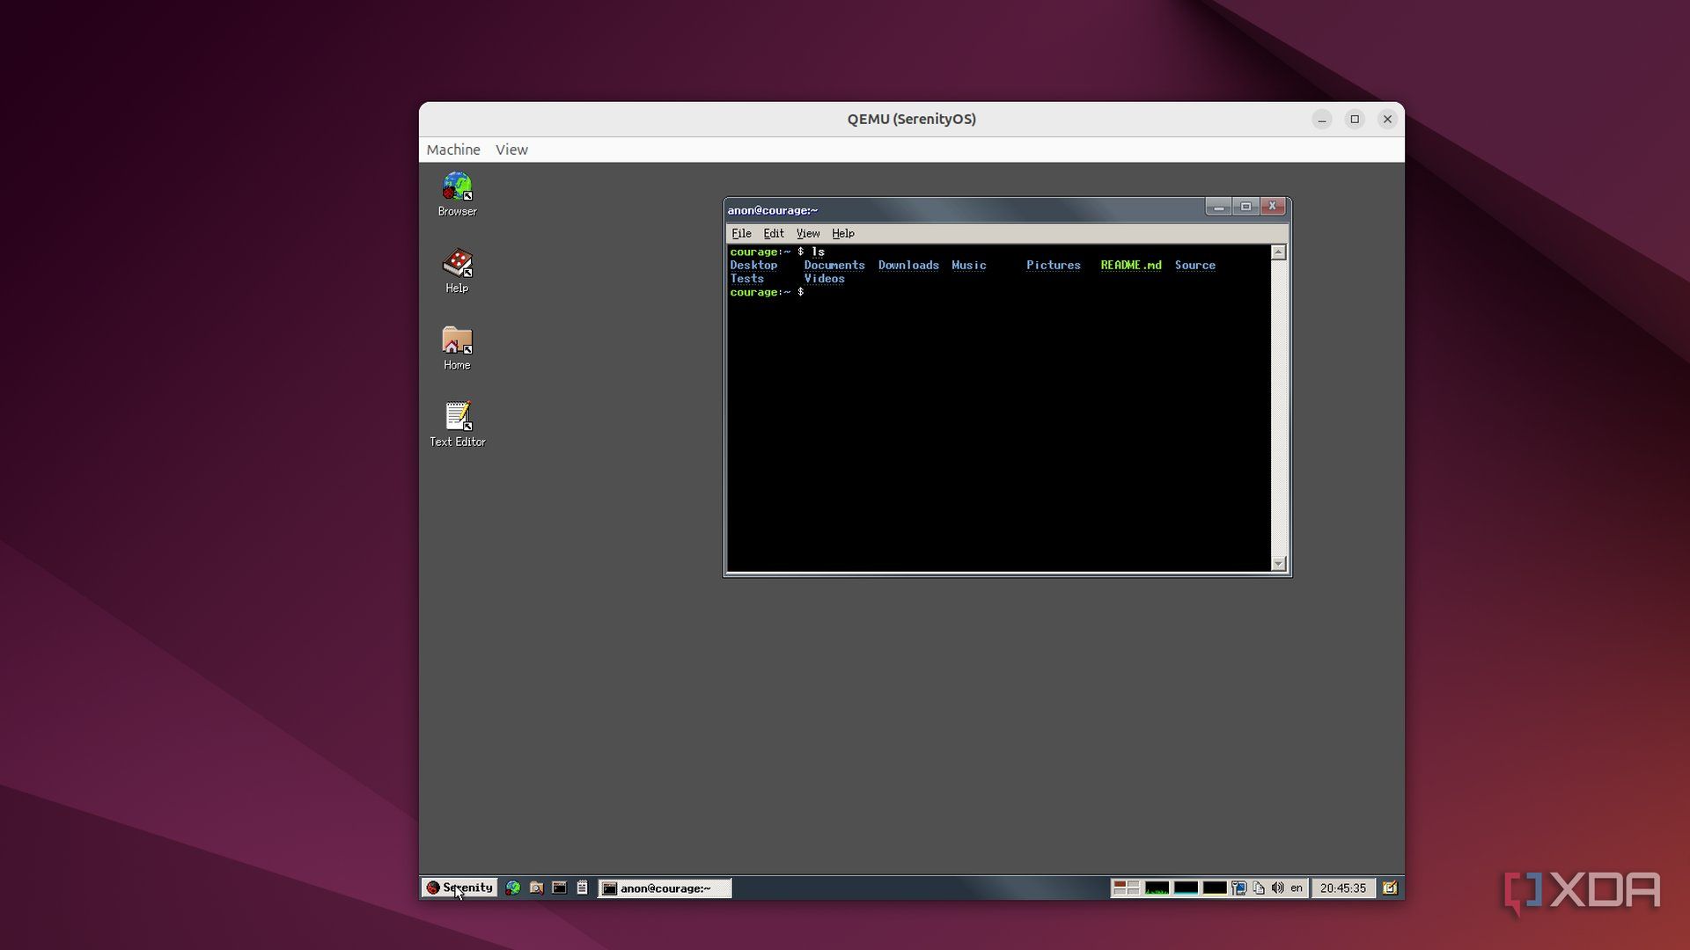Screen dimensions: 1690x950
Task: Open the Home folder desktop icon
Action: tap(457, 347)
